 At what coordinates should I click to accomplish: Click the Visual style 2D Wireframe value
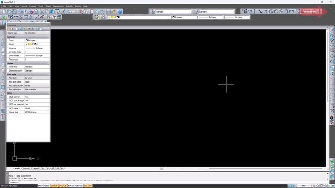(x=37, y=112)
